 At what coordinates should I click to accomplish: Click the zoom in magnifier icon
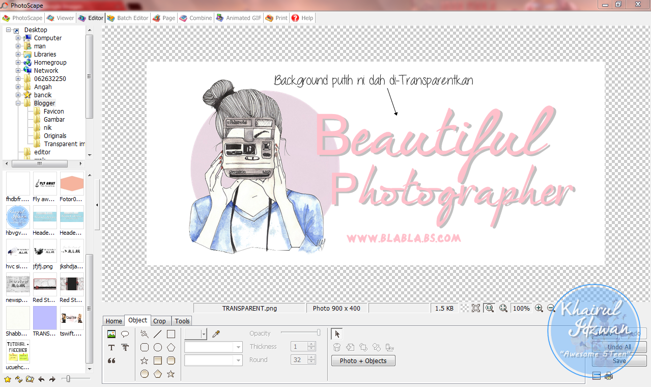539,308
